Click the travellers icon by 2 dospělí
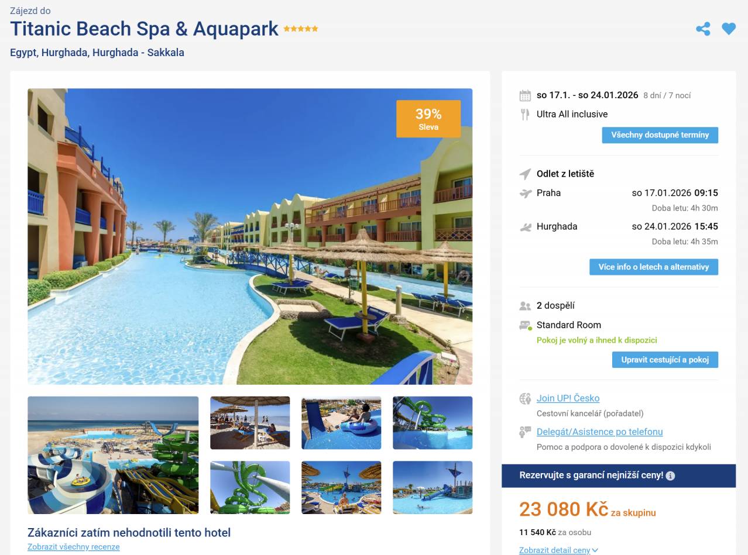The image size is (748, 555). [x=525, y=305]
